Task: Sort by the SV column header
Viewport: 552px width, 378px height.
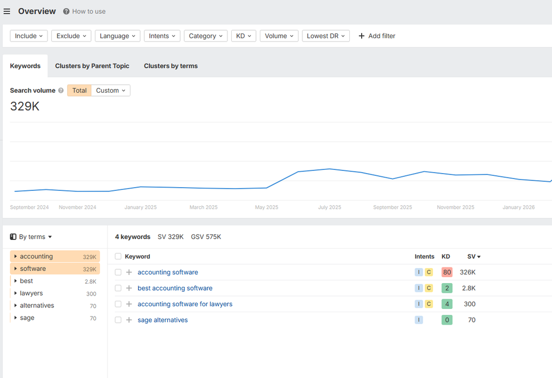Action: (474, 257)
